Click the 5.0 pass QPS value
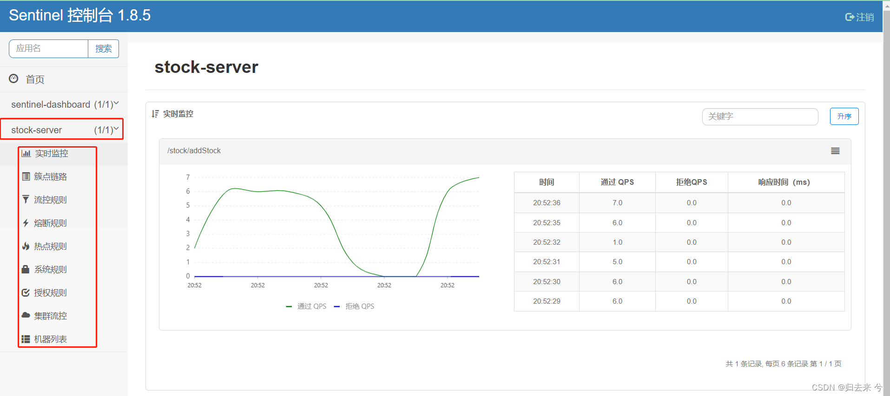Image resolution: width=890 pixels, height=396 pixels. tap(617, 262)
